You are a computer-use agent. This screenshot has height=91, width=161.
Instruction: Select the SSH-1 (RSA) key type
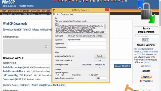56,75
